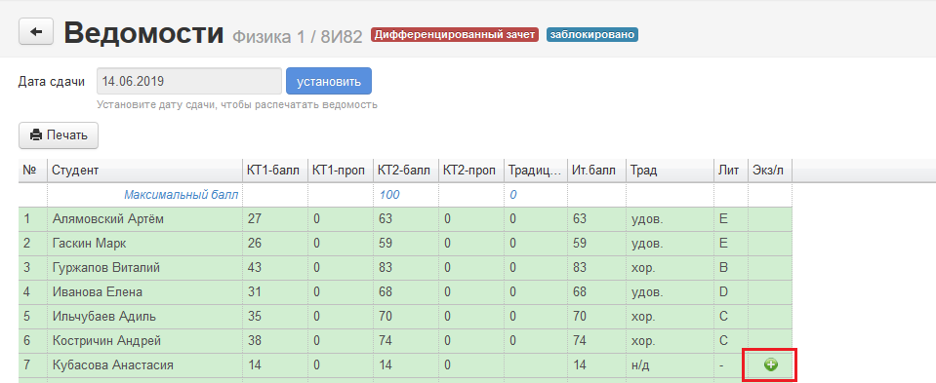The height and width of the screenshot is (383, 936).
Task: Click the Максимальный балл label
Action: tap(181, 195)
